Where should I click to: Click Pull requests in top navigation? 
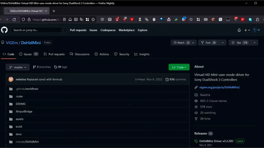tap(78, 30)
